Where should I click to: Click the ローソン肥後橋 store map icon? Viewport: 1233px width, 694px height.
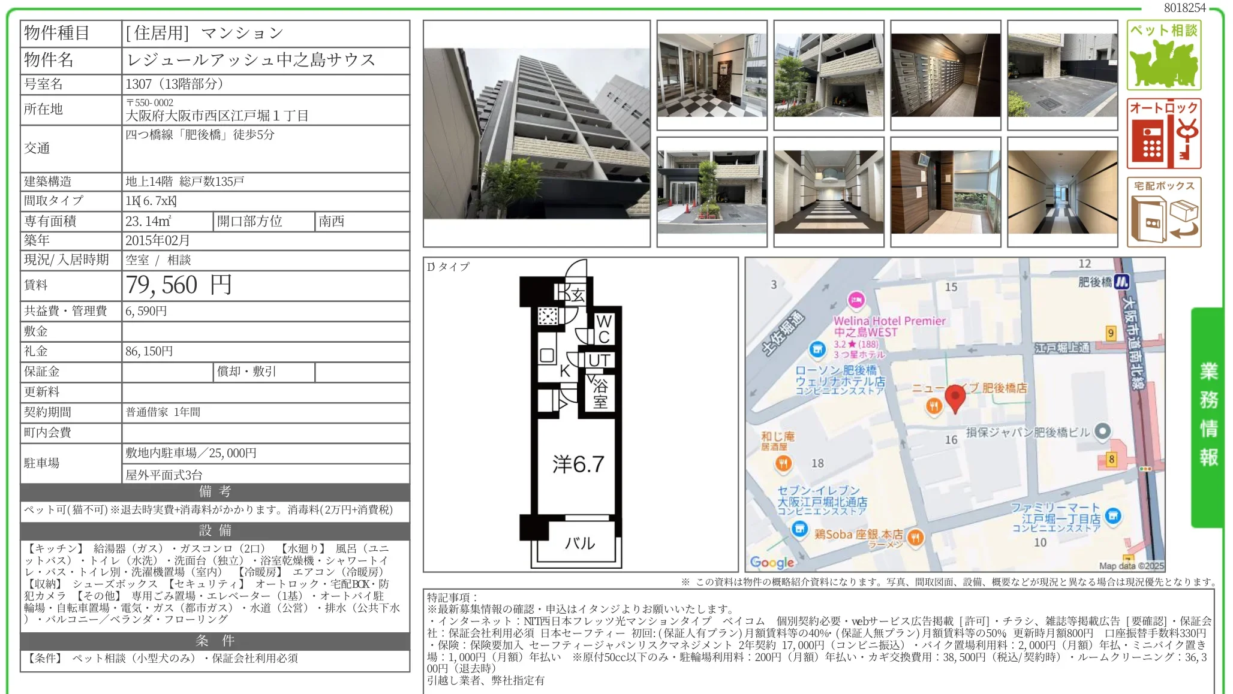[x=817, y=349]
